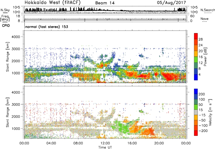Click '4000' range tick on power panel
This screenshot has width=215, height=149.
click(16, 37)
